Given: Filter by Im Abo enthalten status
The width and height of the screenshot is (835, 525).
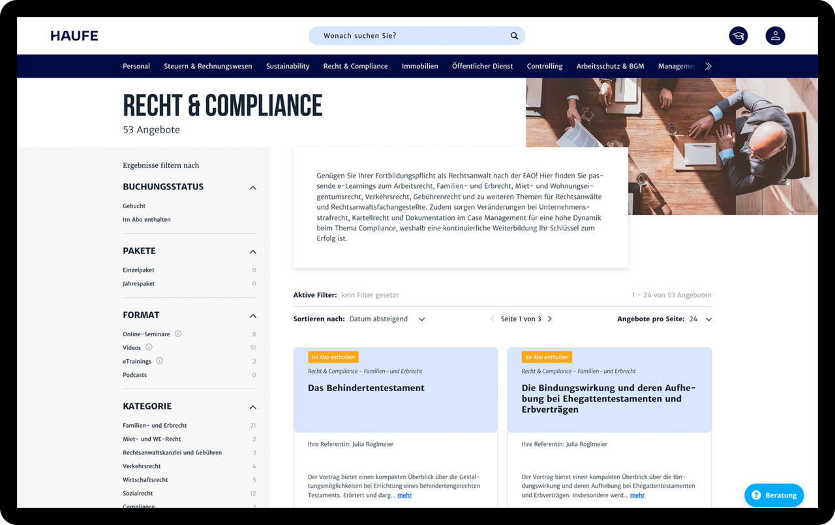Looking at the screenshot, I should [146, 219].
